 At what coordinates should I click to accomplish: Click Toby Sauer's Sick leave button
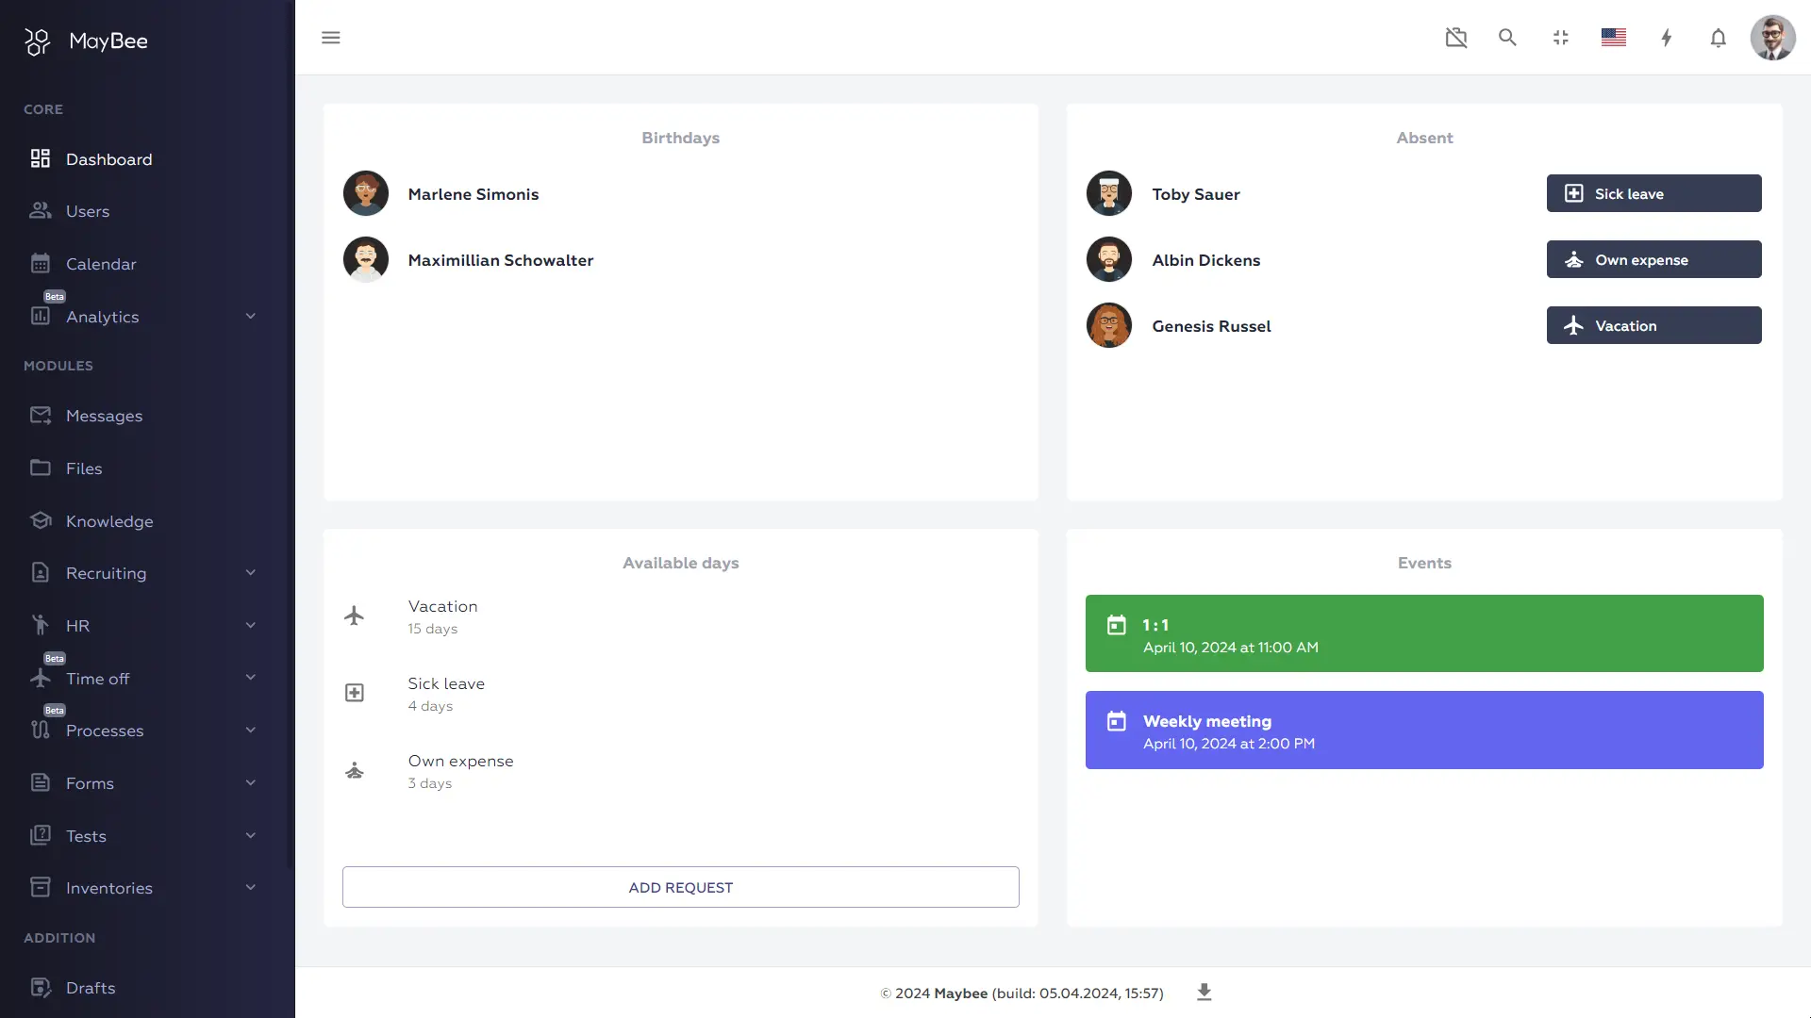coord(1653,193)
